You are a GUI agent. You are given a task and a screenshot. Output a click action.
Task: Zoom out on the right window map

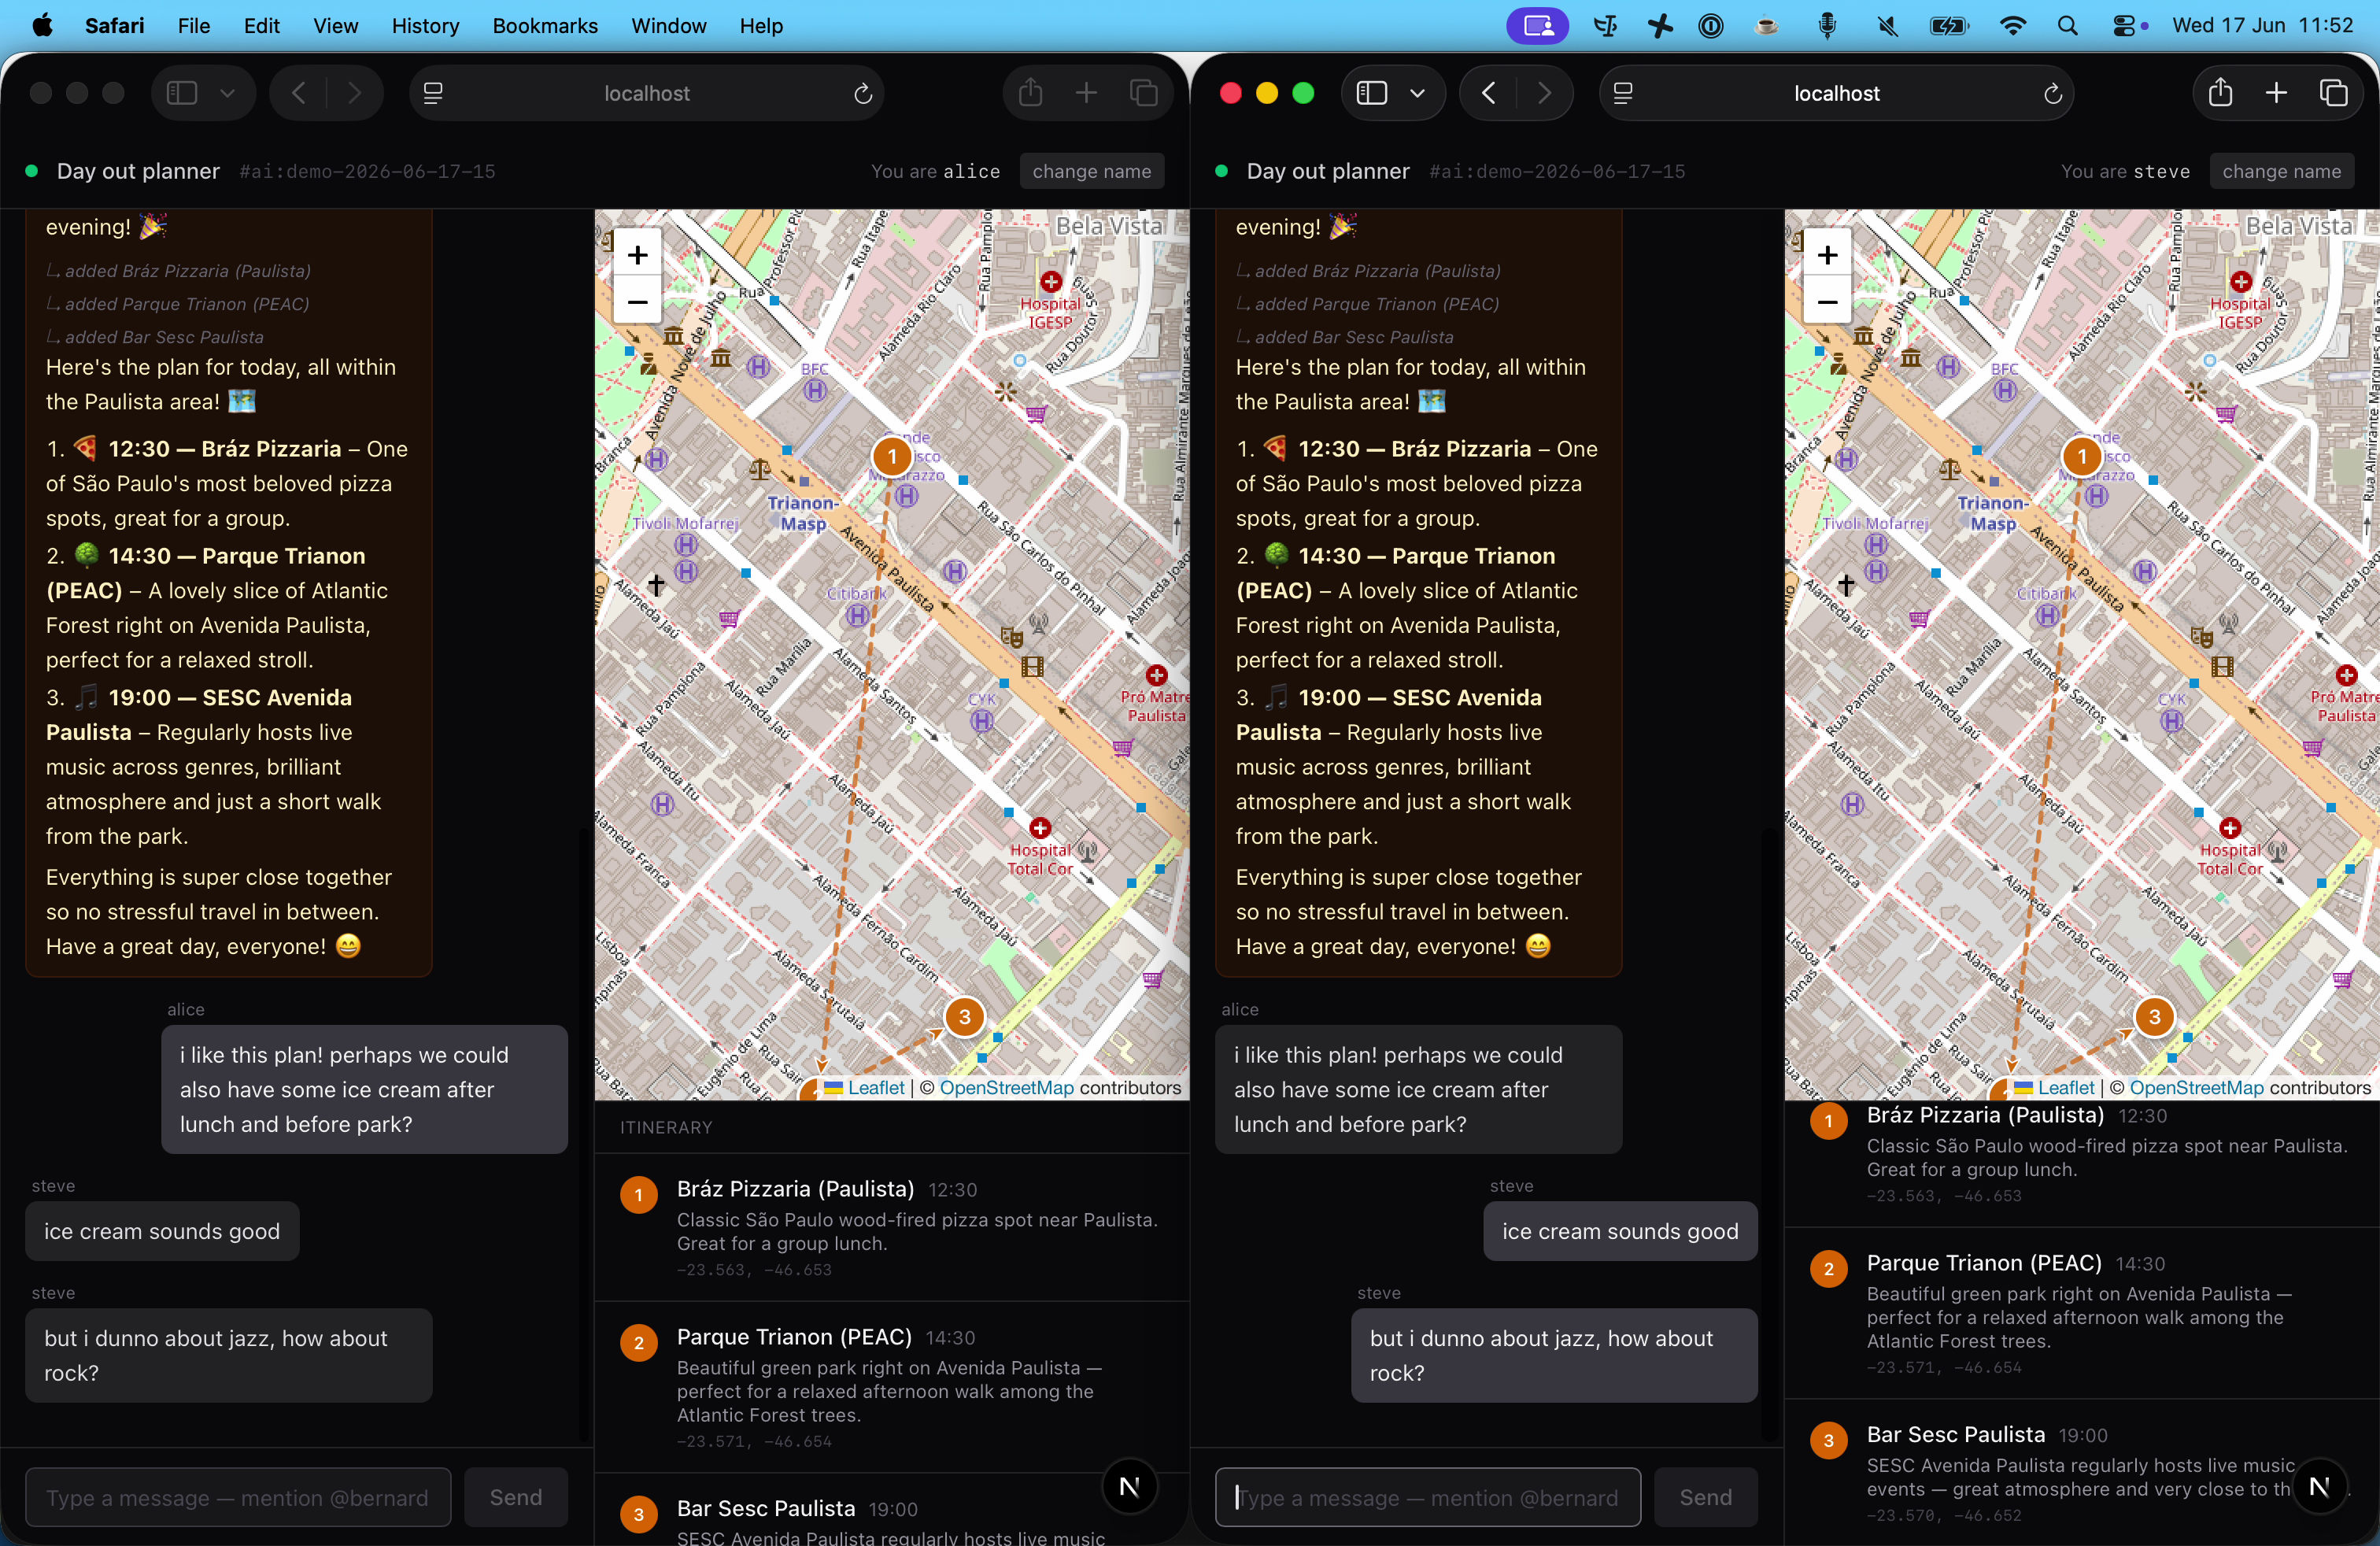pos(1827,301)
